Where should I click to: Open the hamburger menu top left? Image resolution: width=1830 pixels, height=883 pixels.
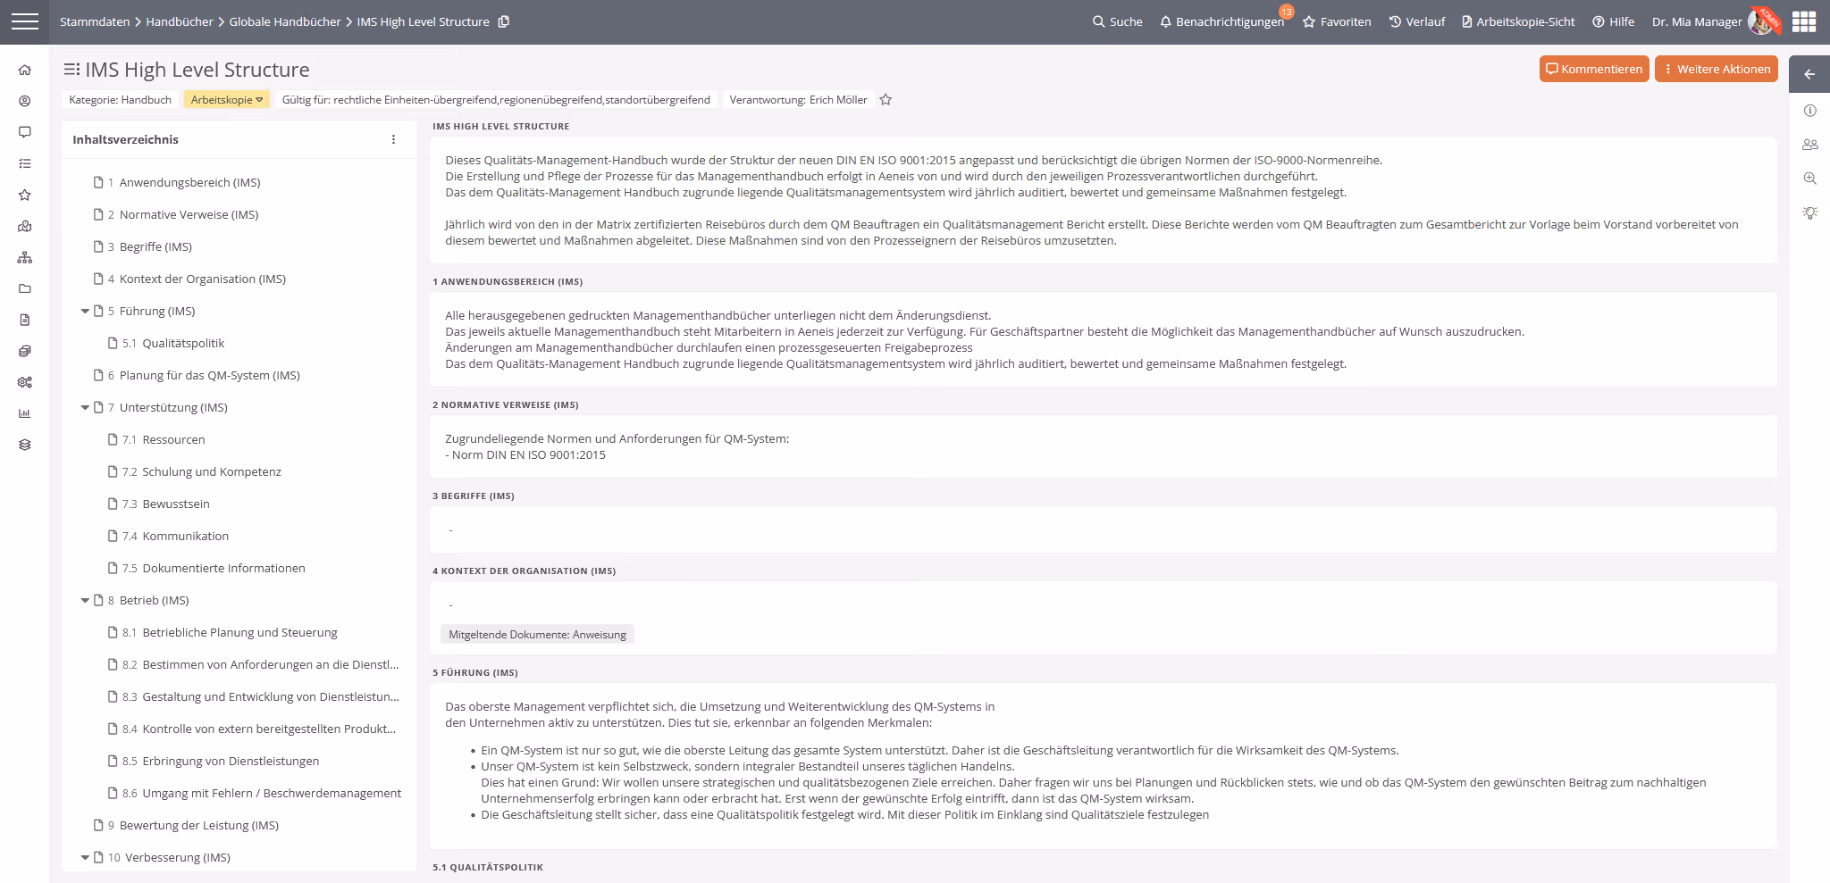(25, 21)
